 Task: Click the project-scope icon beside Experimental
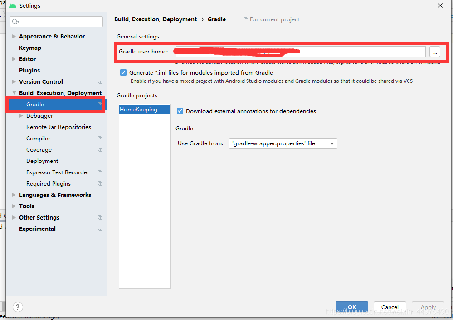pyautogui.click(x=100, y=229)
